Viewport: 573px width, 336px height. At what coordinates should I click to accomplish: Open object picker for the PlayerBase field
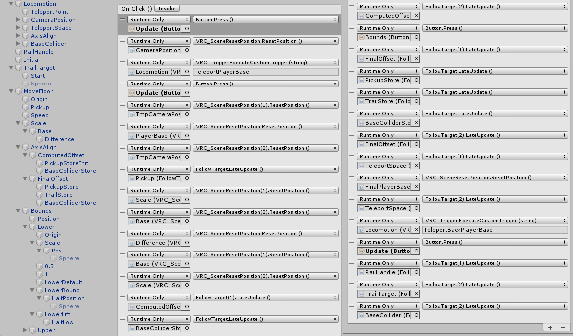click(187, 136)
